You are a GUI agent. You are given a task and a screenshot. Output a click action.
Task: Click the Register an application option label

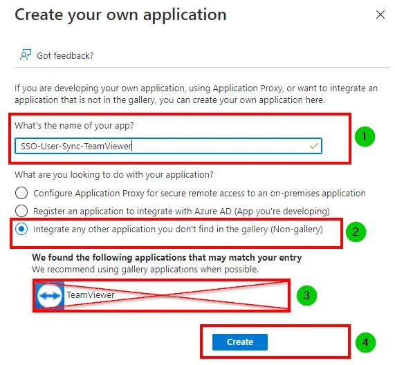point(181,212)
